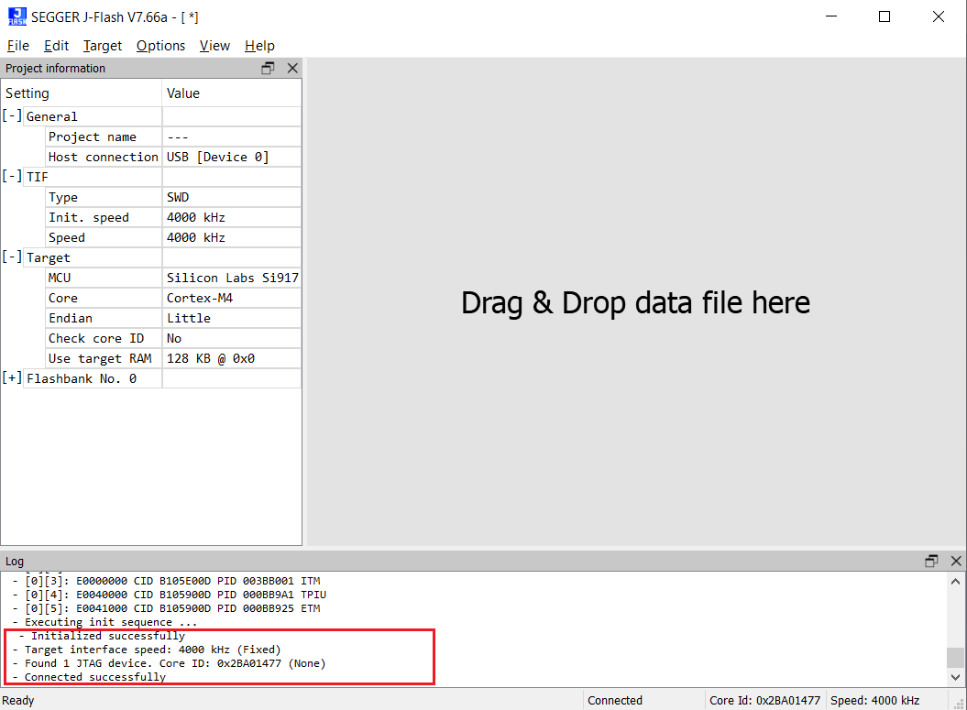Select the Endian setting row
The height and width of the screenshot is (710, 967).
point(174,319)
